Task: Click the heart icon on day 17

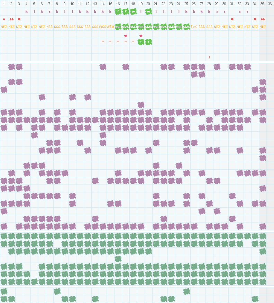Action: [126, 36]
